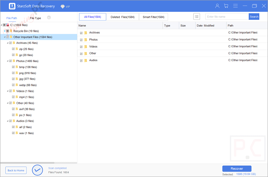
Task: Sort by the Name column header
Action: (x=120, y=25)
